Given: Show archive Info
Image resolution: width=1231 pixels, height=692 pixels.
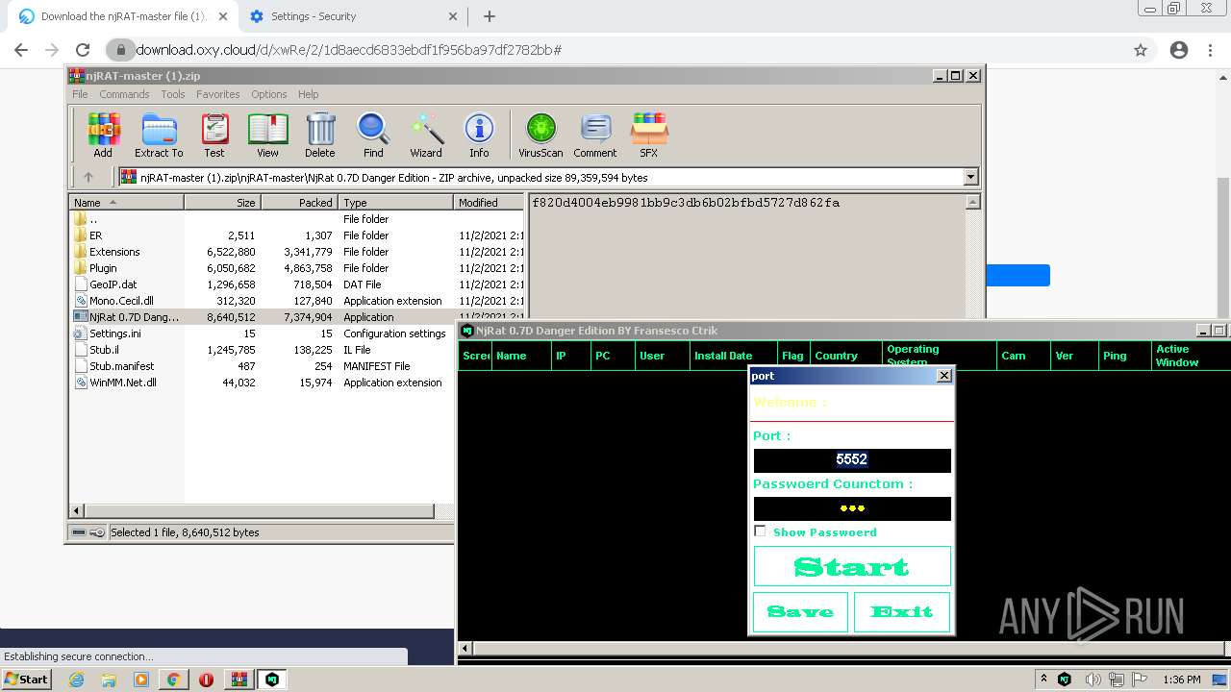Looking at the screenshot, I should click(x=479, y=135).
